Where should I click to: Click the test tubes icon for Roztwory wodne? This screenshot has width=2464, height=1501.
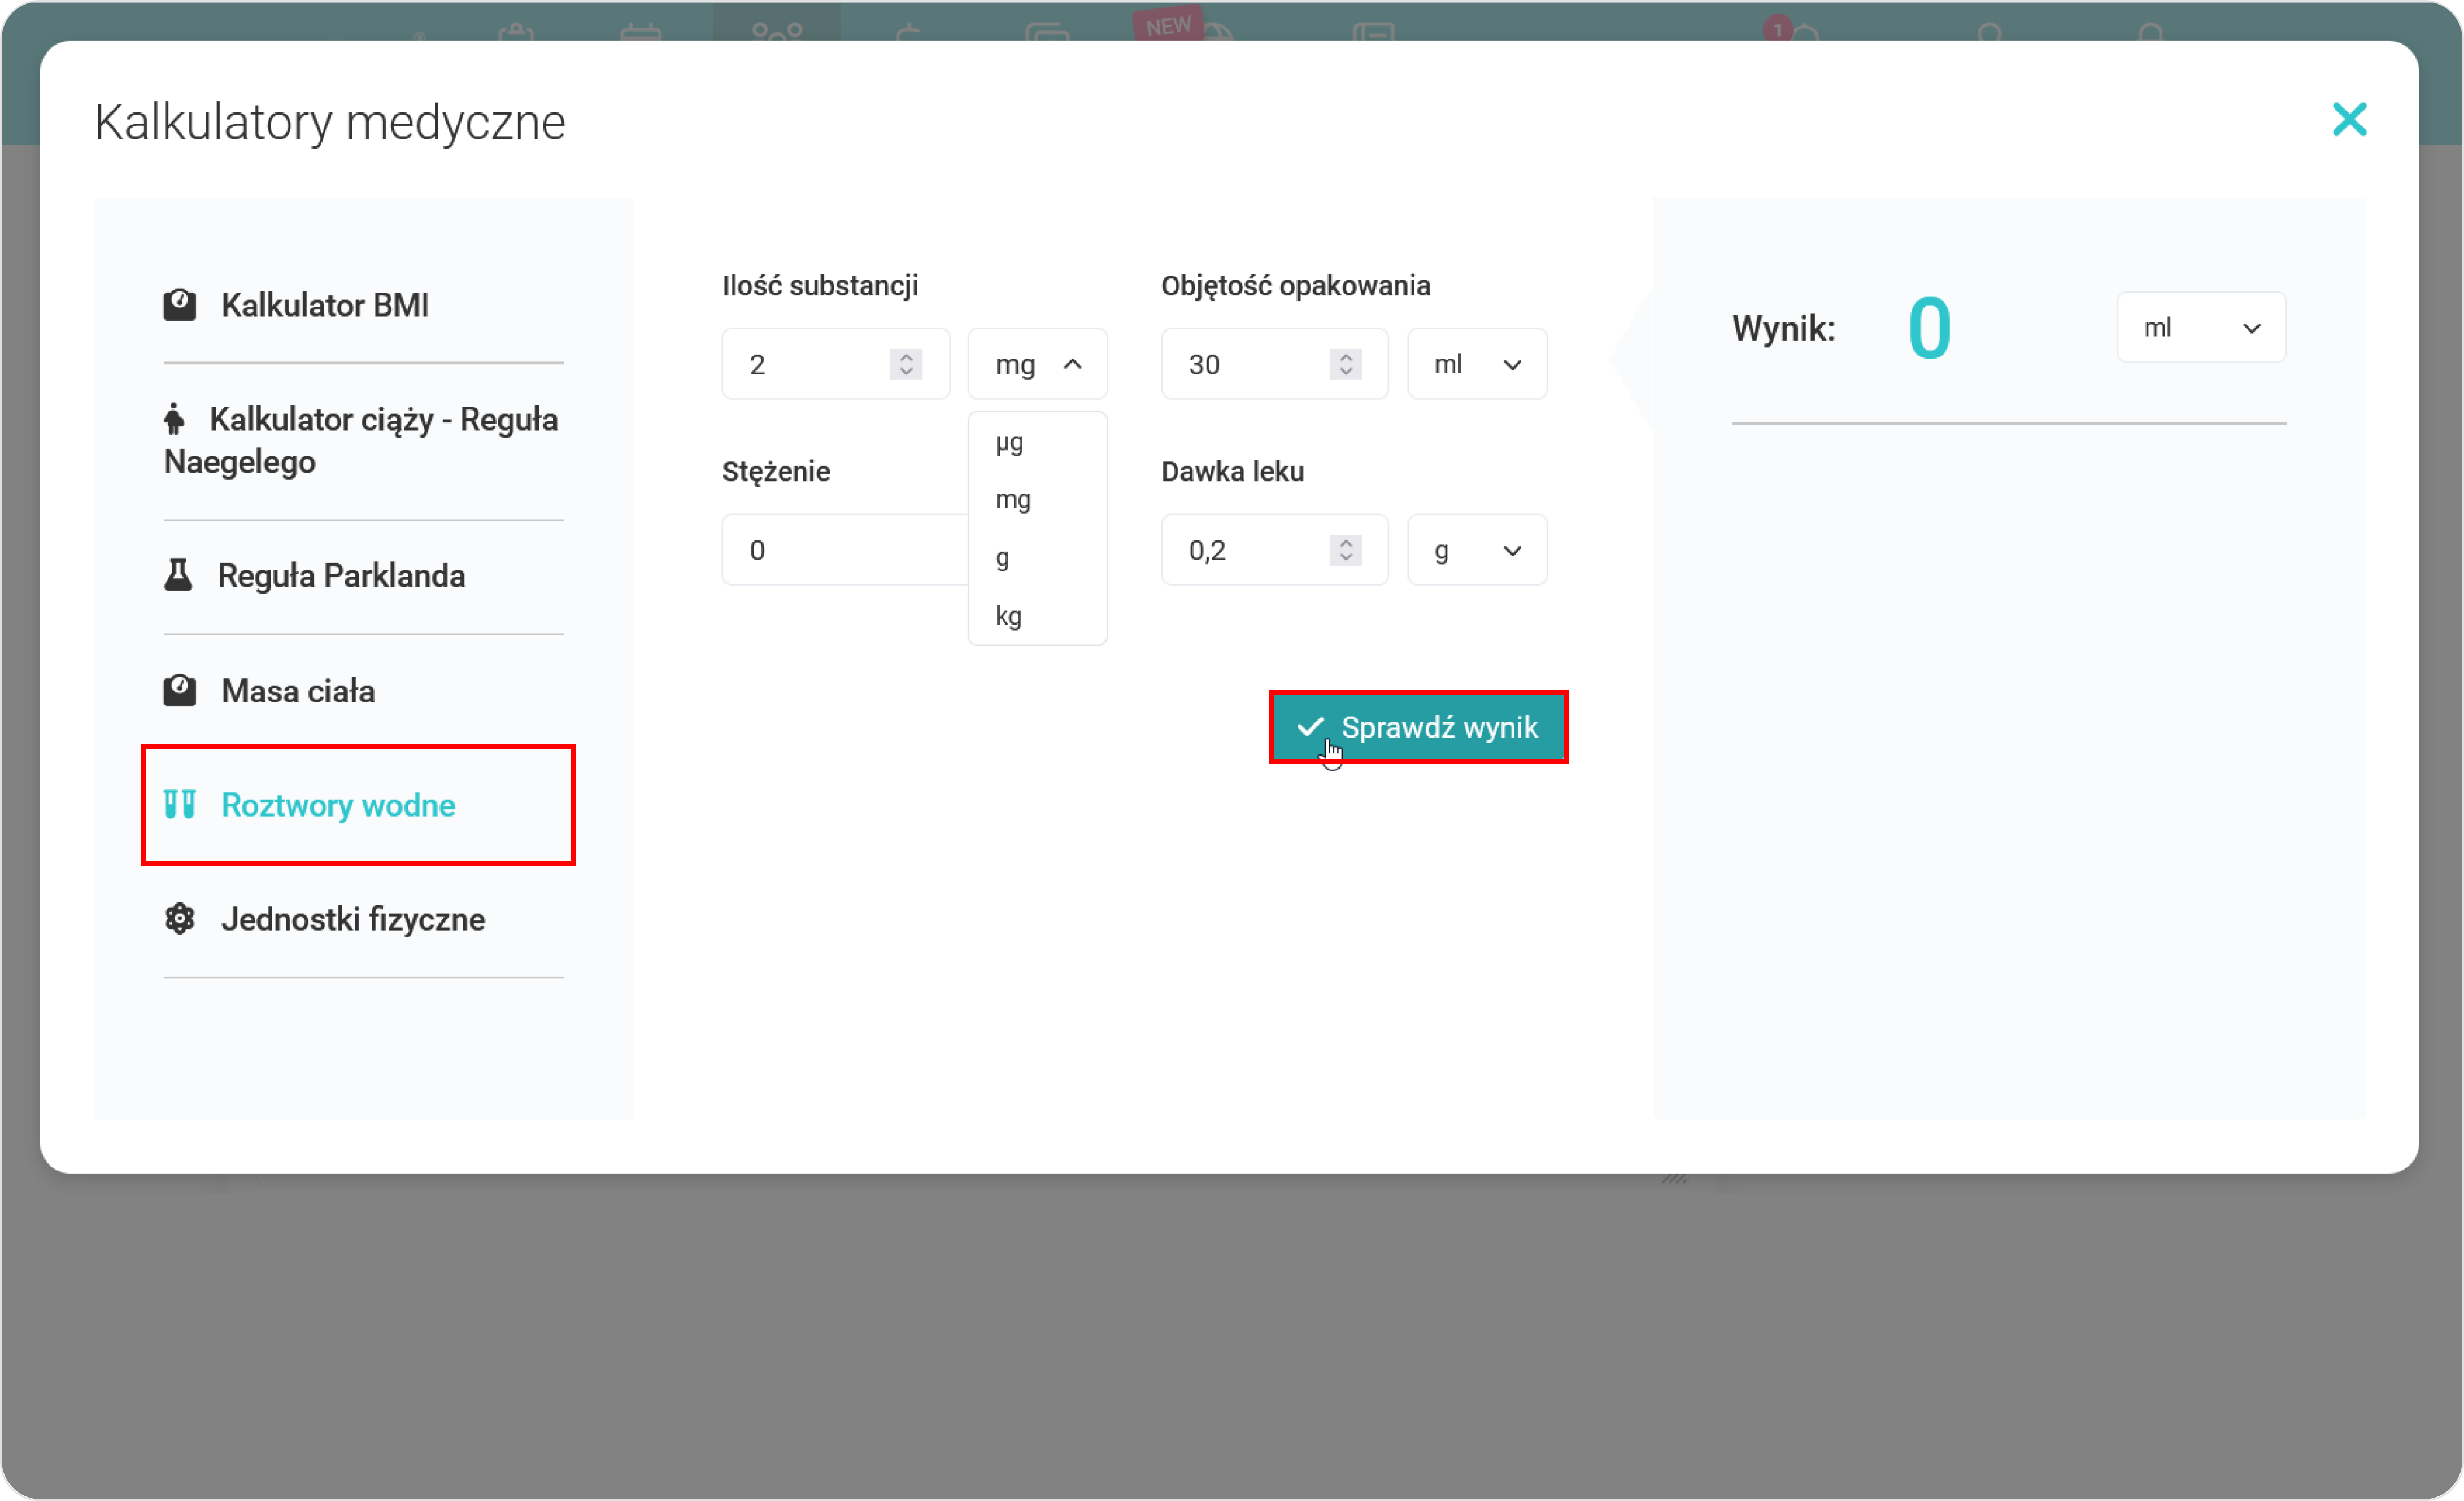pyautogui.click(x=180, y=804)
